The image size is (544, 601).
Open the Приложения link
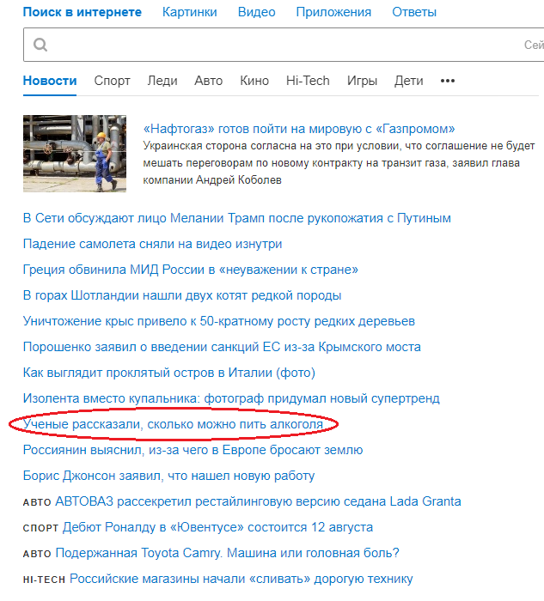click(333, 12)
